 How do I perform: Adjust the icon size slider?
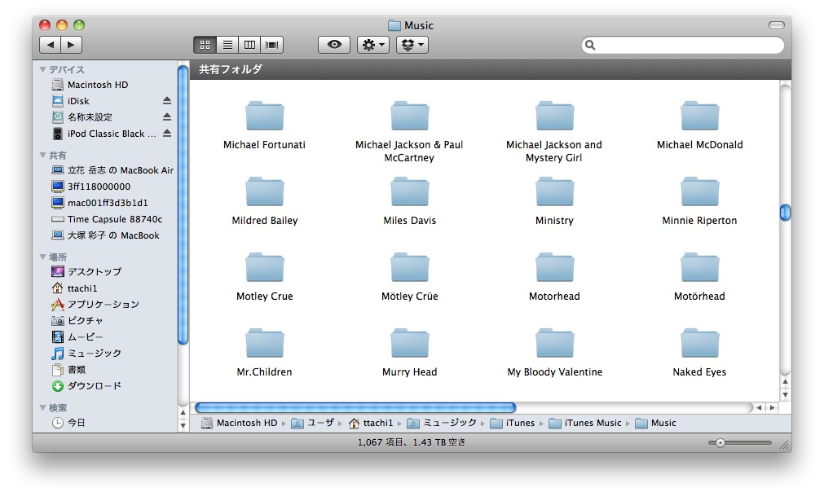tap(720, 443)
